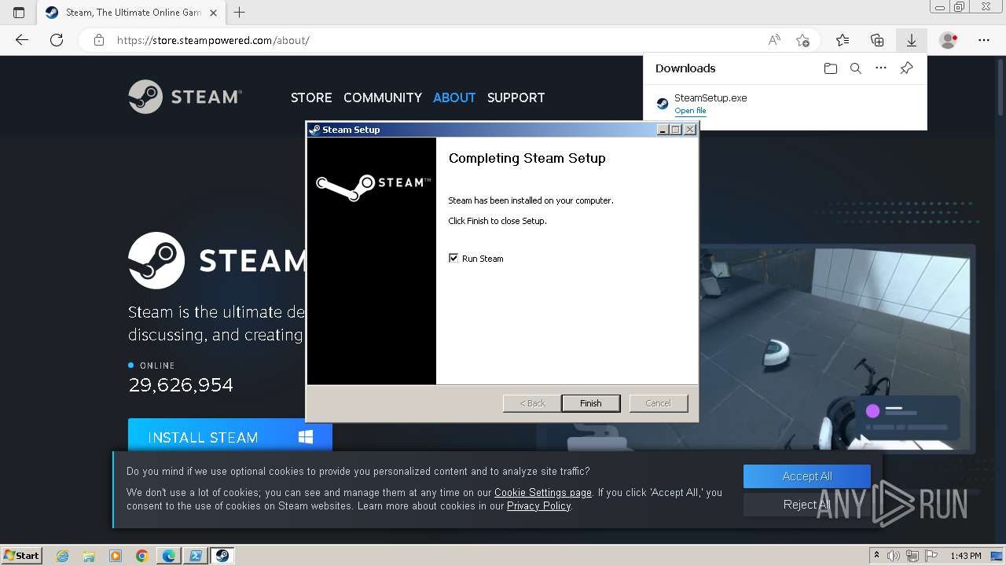Image resolution: width=1006 pixels, height=566 pixels.
Task: Select the ABOUT tab on Steam site
Action: pyautogui.click(x=454, y=97)
